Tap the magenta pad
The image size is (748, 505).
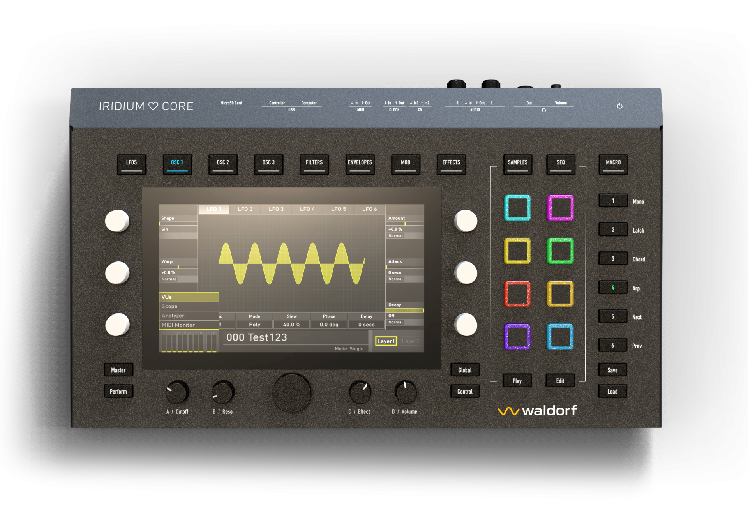click(x=560, y=208)
